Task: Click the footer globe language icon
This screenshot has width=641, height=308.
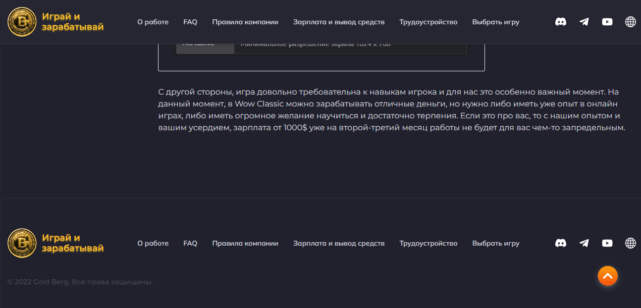Action: click(x=630, y=243)
